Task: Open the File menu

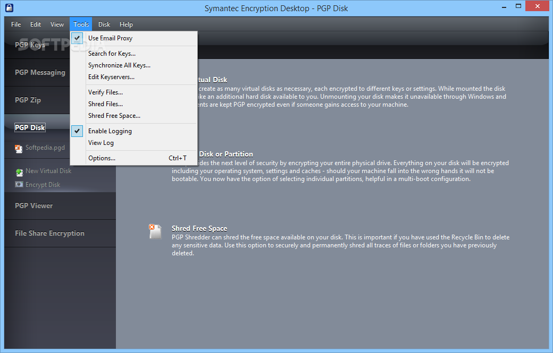Action: tap(16, 24)
